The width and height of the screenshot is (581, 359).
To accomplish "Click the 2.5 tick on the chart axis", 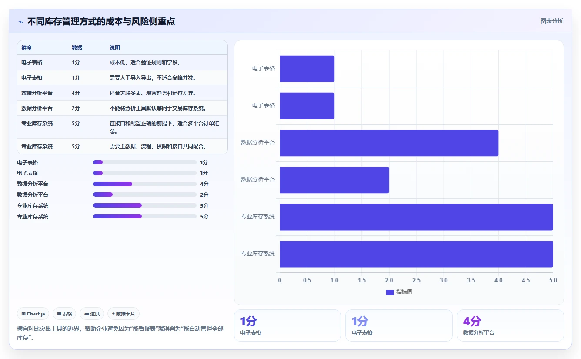I will 416,280.
